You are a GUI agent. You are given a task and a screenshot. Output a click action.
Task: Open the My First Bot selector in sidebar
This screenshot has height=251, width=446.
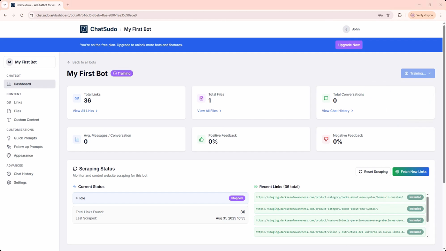point(30,62)
